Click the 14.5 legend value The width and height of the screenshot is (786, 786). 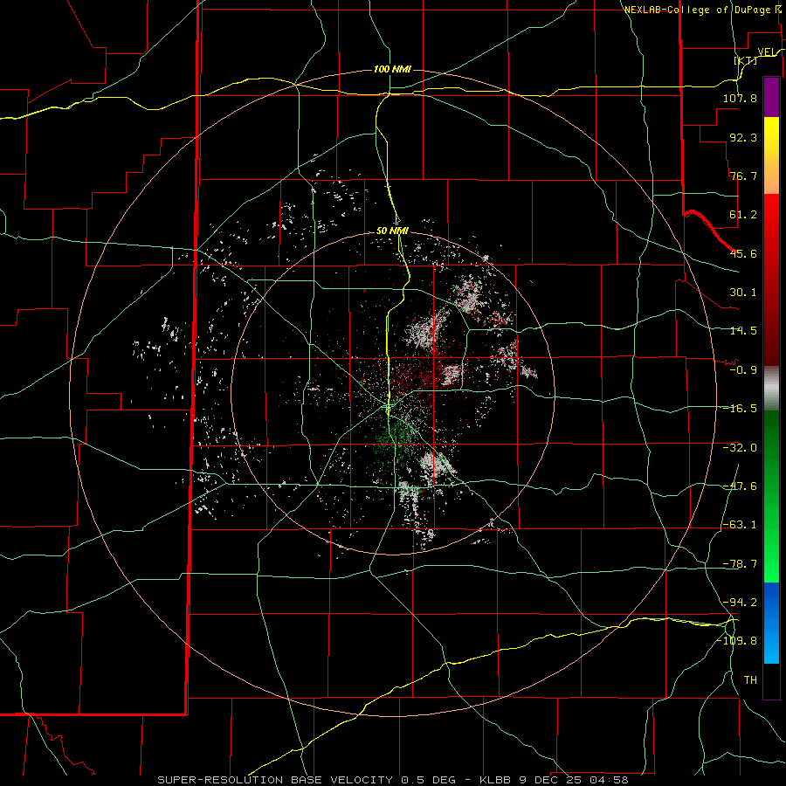click(x=743, y=331)
